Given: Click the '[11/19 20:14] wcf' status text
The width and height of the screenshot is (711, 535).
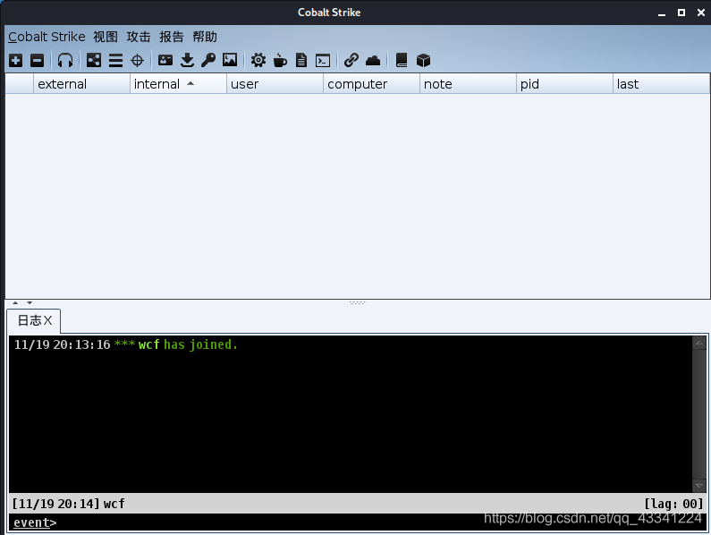Looking at the screenshot, I should (69, 504).
